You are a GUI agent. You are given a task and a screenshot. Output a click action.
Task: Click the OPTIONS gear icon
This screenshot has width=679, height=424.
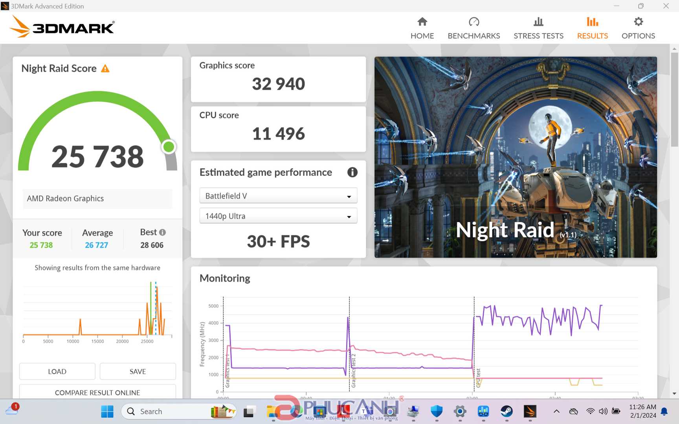click(639, 22)
